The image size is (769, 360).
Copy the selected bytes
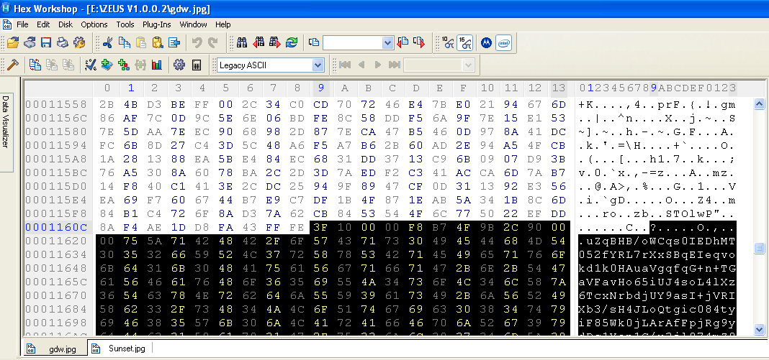(124, 43)
